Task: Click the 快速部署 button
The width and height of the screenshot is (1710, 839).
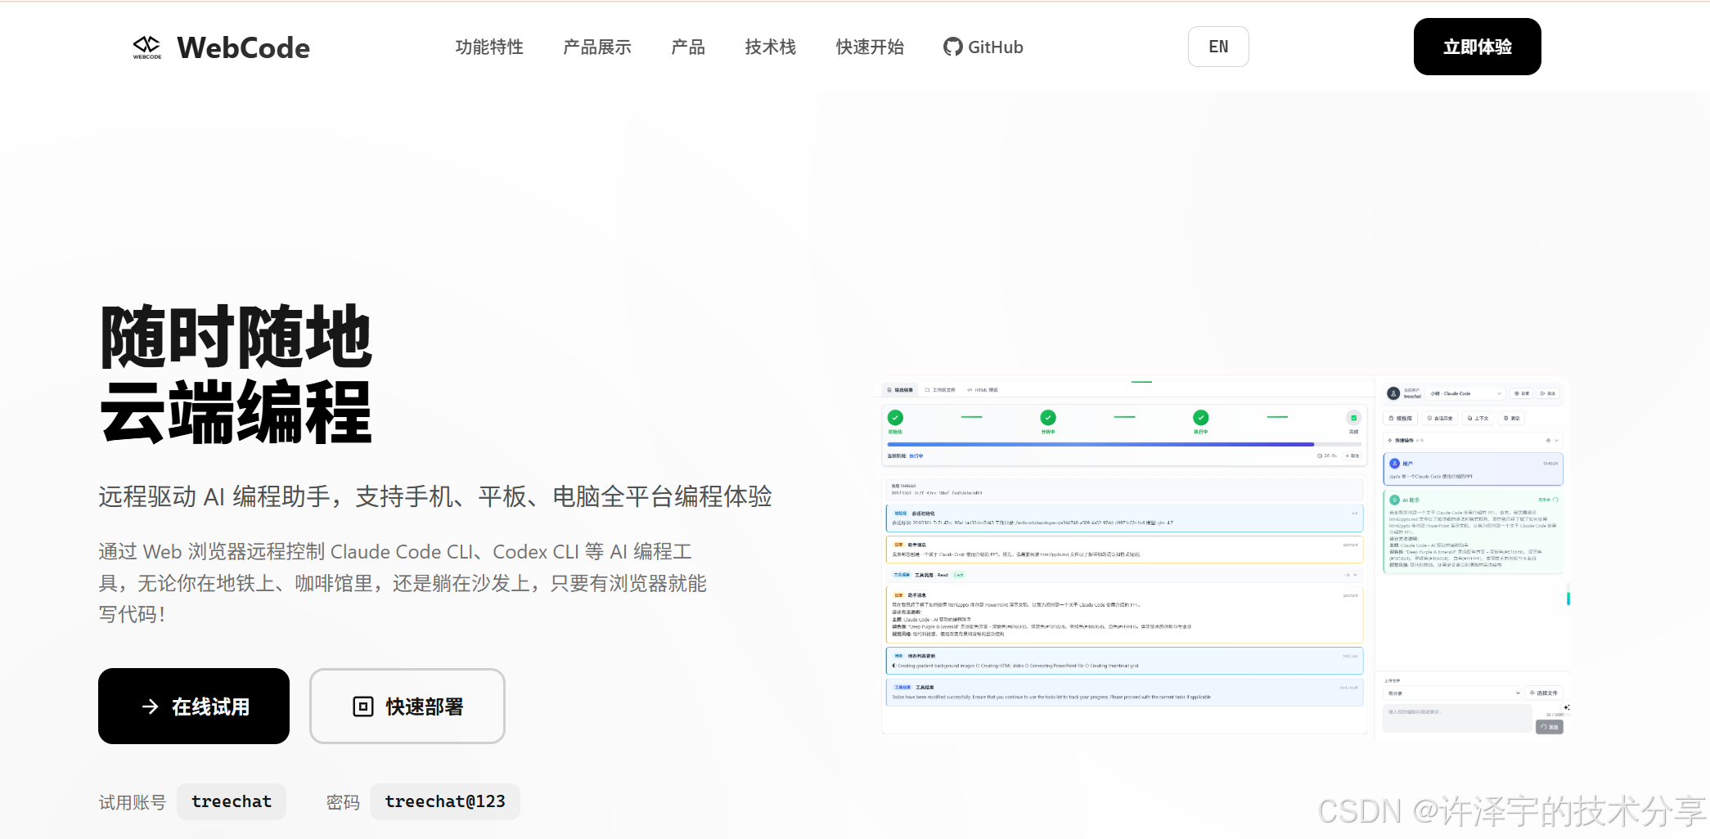Action: point(407,706)
